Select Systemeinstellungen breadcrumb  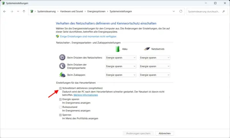point(121,11)
